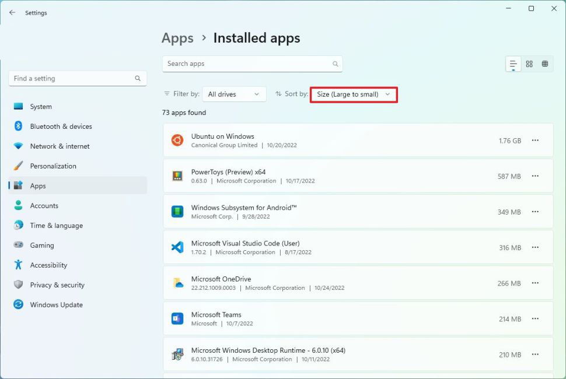Open three-dot menu for Microsoft OneDrive
The image size is (566, 379).
click(535, 283)
